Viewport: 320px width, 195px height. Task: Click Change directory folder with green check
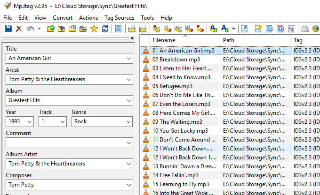click(50, 29)
